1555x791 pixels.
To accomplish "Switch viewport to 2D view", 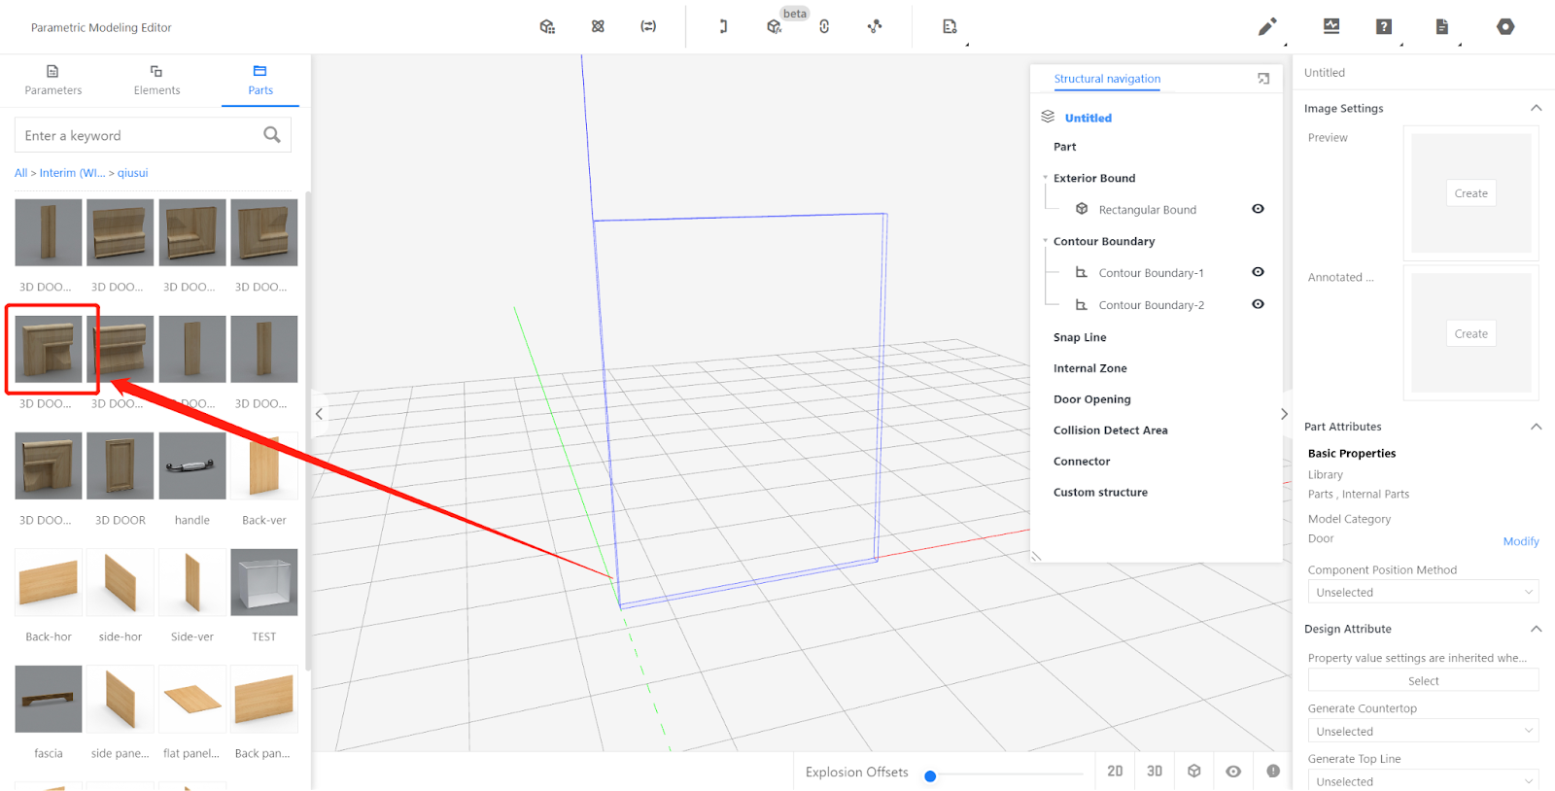I will pos(1115,772).
